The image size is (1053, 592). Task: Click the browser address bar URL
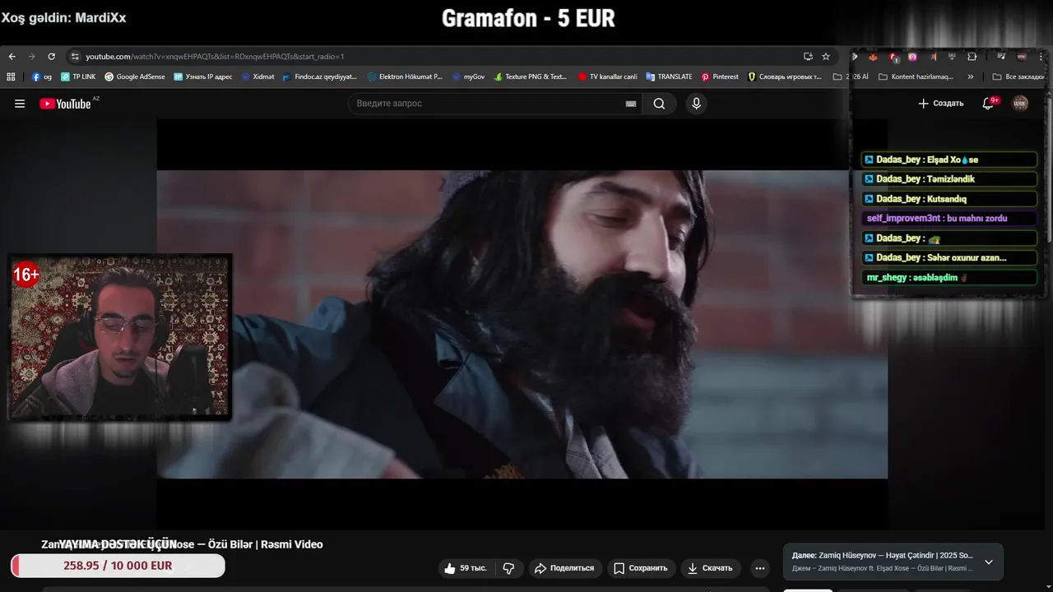(x=215, y=57)
